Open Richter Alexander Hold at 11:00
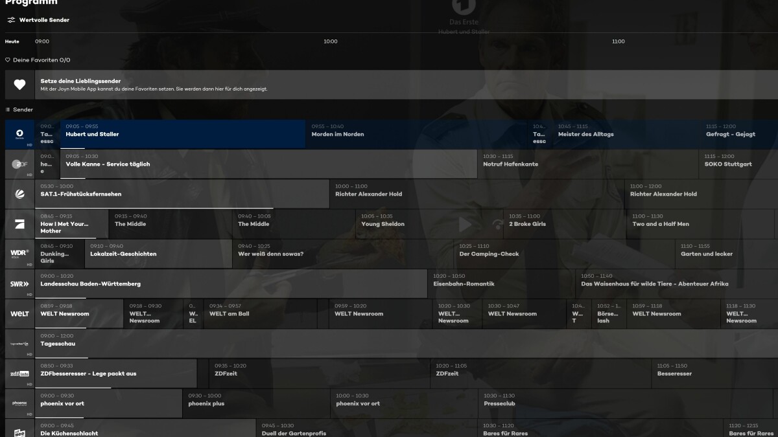 coord(701,194)
